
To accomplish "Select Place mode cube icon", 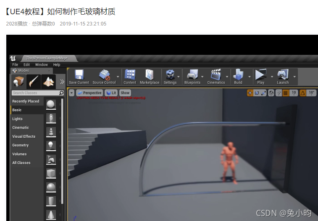I will (18, 82).
